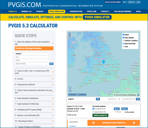Image resolution: width=148 pixels, height=128 pixels.
Task: Open the ENG language dropdown
Action: pyautogui.click(x=125, y=2)
